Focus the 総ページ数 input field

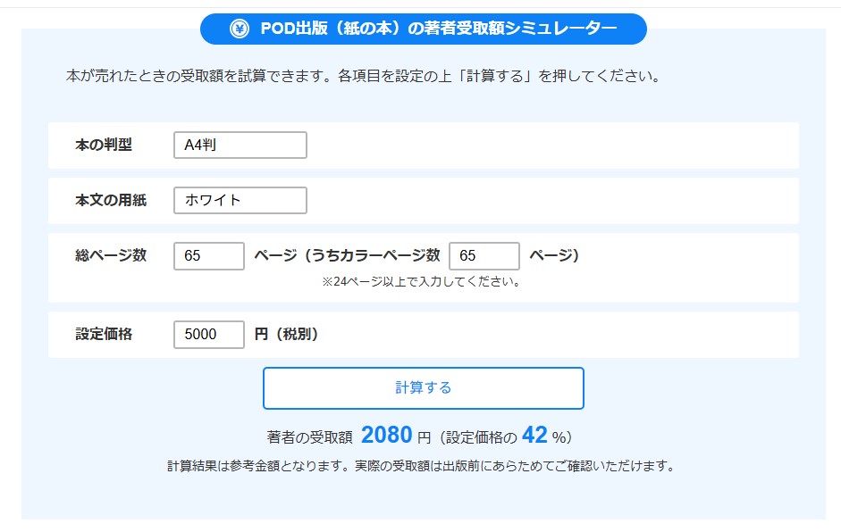[208, 256]
